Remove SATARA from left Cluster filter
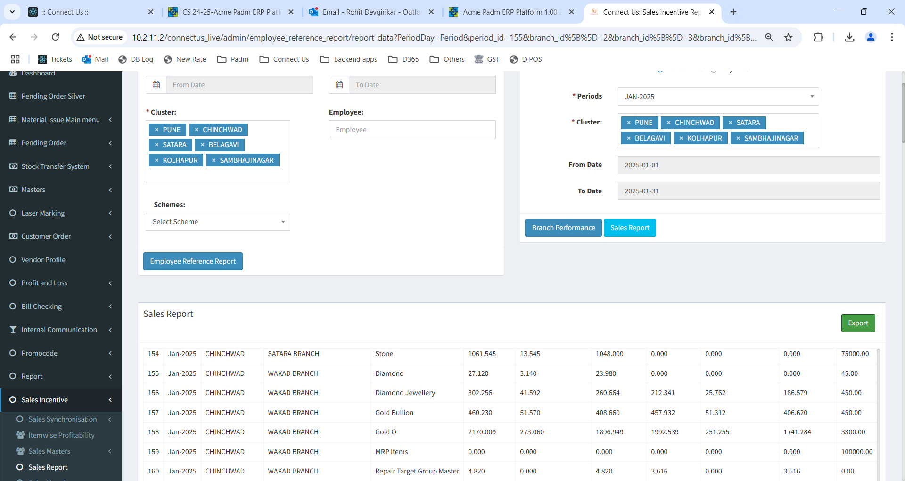This screenshot has height=481, width=905. tap(156, 145)
